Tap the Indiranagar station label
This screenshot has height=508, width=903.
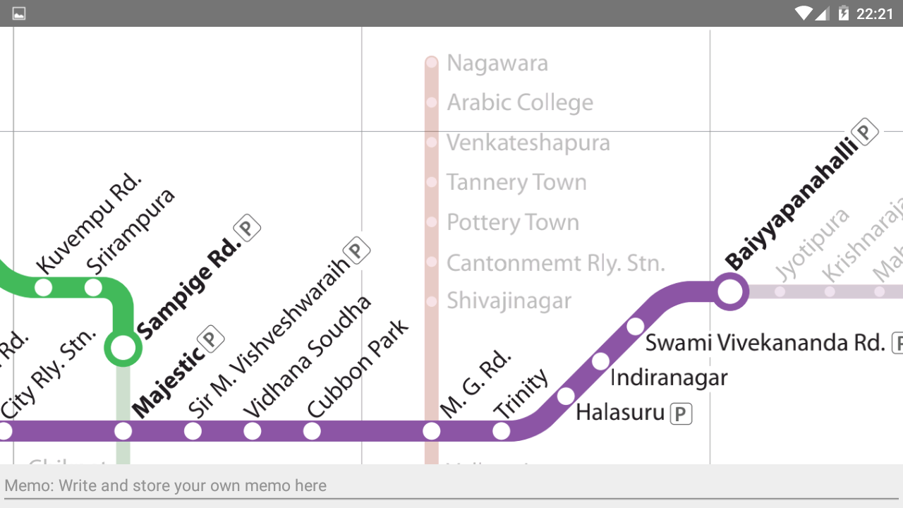[669, 377]
